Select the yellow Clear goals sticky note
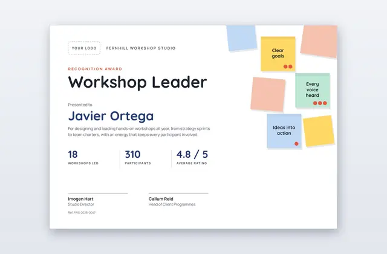 coord(278,54)
